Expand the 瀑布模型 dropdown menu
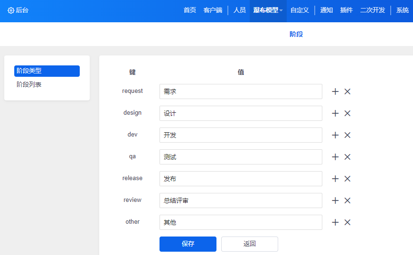 268,10
